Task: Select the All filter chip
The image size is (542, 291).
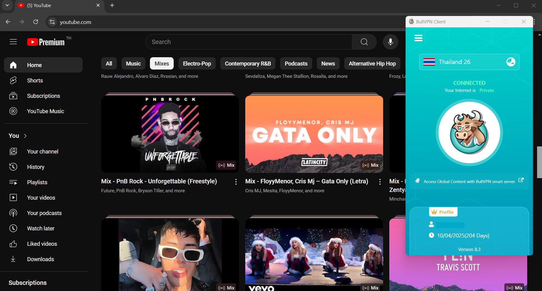Action: click(x=109, y=64)
